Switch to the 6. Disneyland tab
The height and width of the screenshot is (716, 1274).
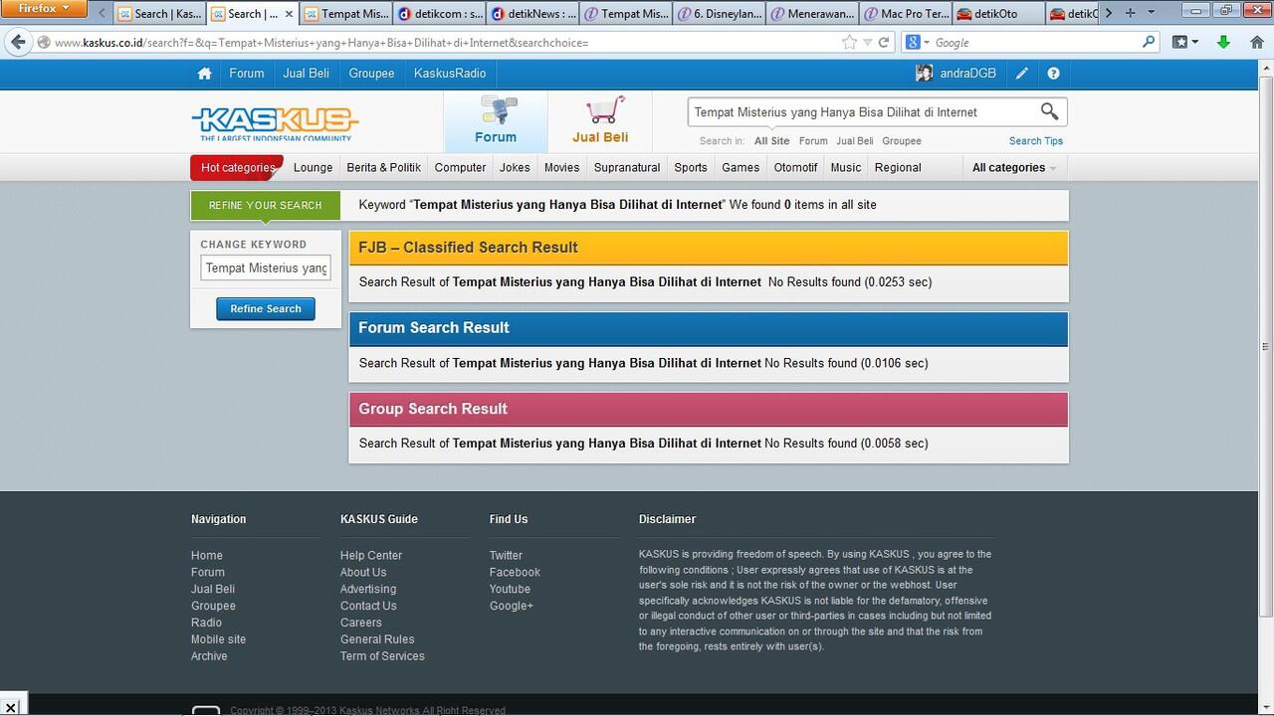[x=721, y=14]
